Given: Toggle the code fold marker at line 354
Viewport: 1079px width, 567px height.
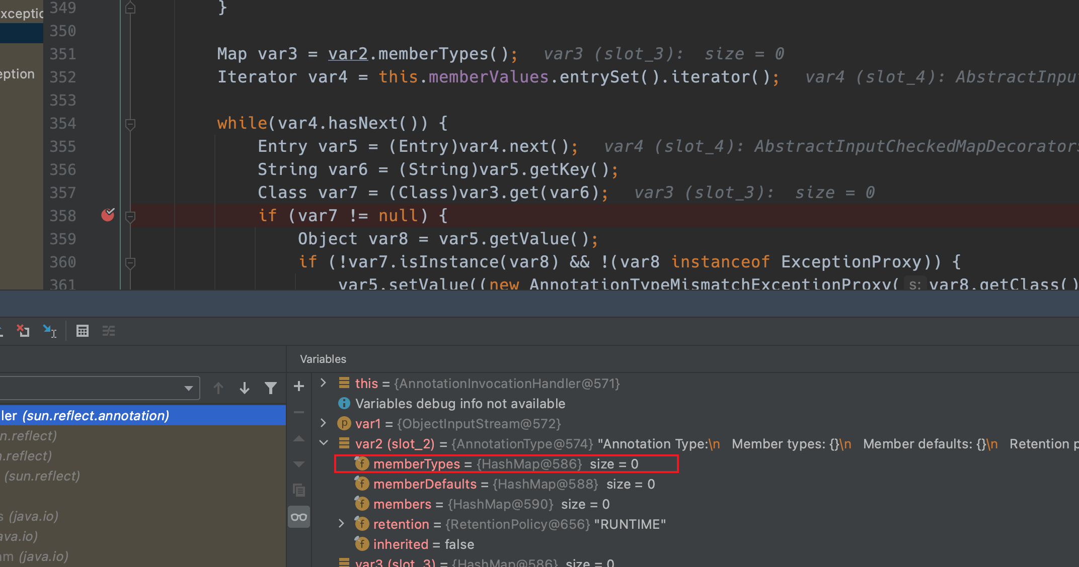Looking at the screenshot, I should [x=130, y=124].
